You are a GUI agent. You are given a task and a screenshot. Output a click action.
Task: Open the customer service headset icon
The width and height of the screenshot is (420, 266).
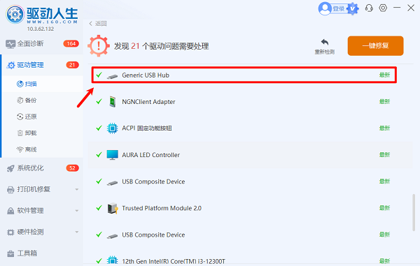point(369,8)
